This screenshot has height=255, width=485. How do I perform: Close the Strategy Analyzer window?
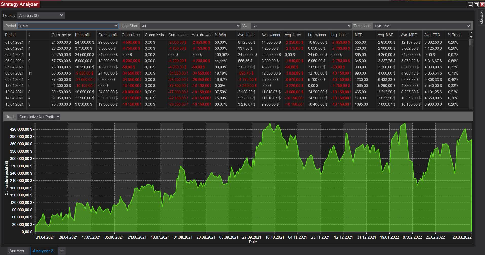pos(482,4)
